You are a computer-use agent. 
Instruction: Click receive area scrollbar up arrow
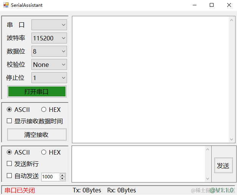point(231,20)
